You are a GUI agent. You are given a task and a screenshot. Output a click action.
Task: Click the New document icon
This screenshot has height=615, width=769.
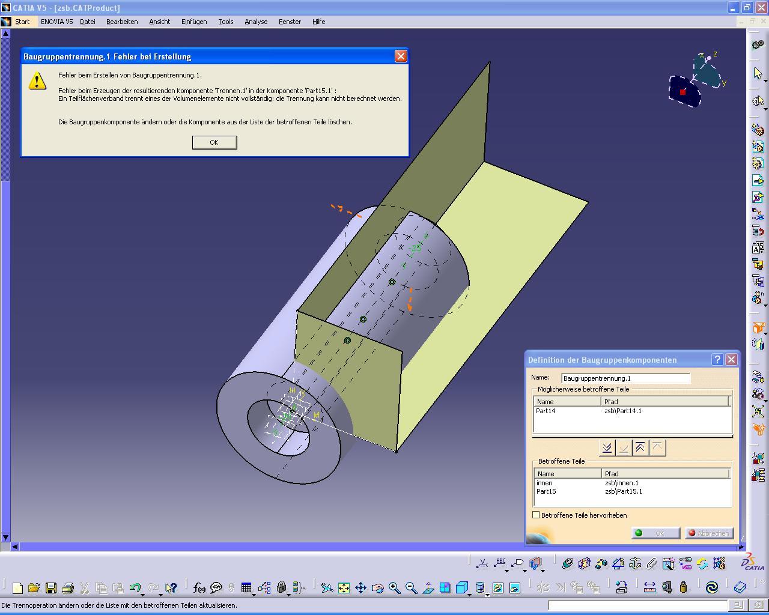17,588
